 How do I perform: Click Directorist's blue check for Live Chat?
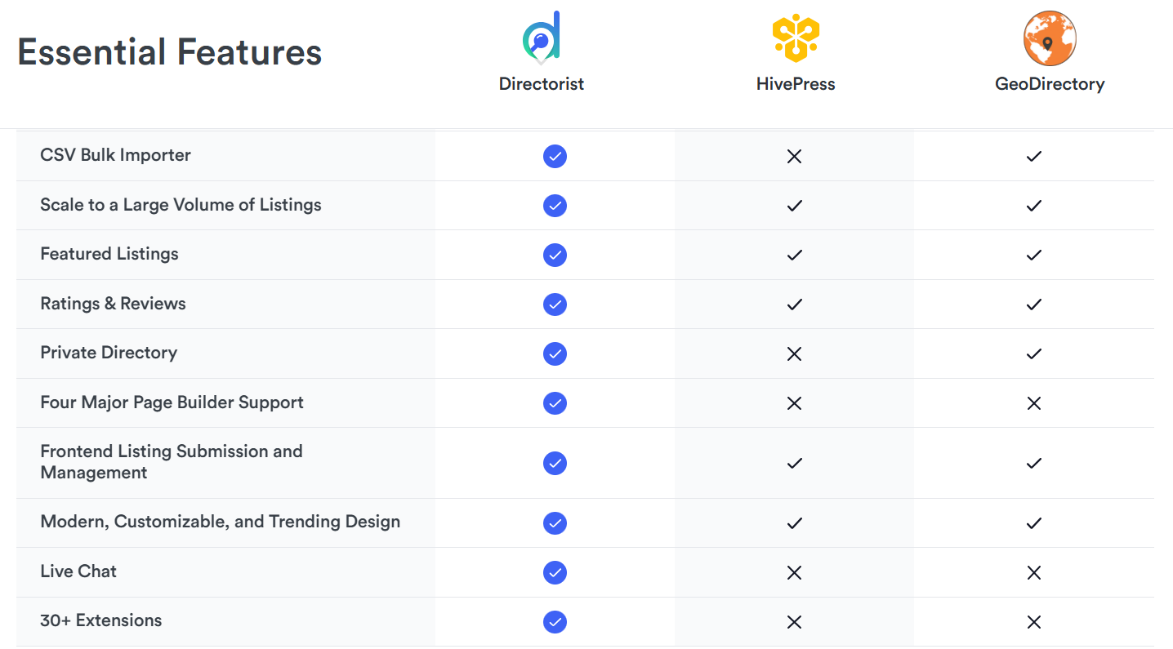coord(555,572)
